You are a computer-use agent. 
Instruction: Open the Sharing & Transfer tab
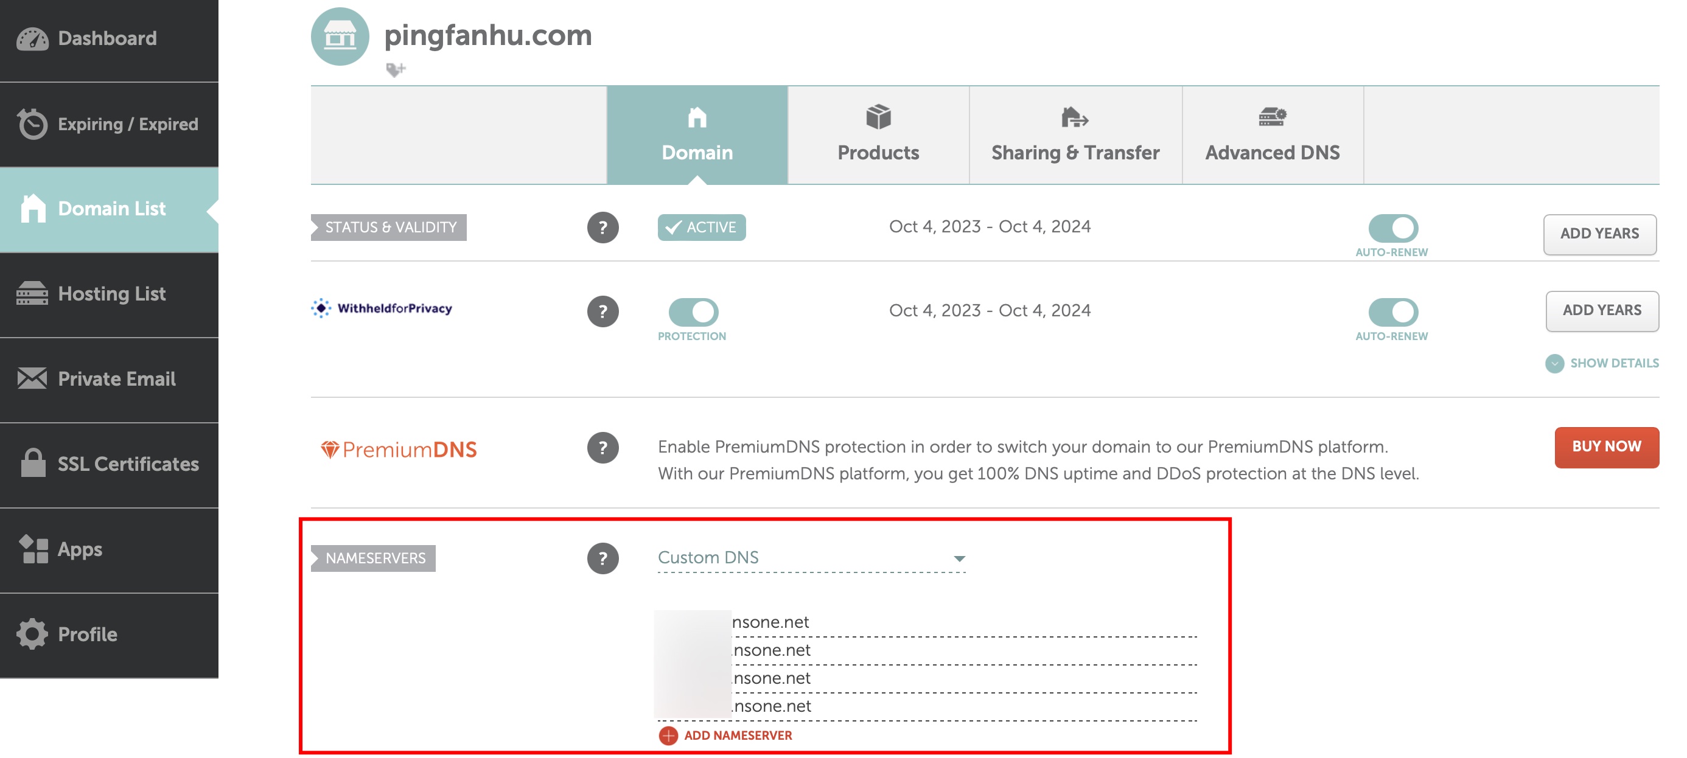[1075, 136]
